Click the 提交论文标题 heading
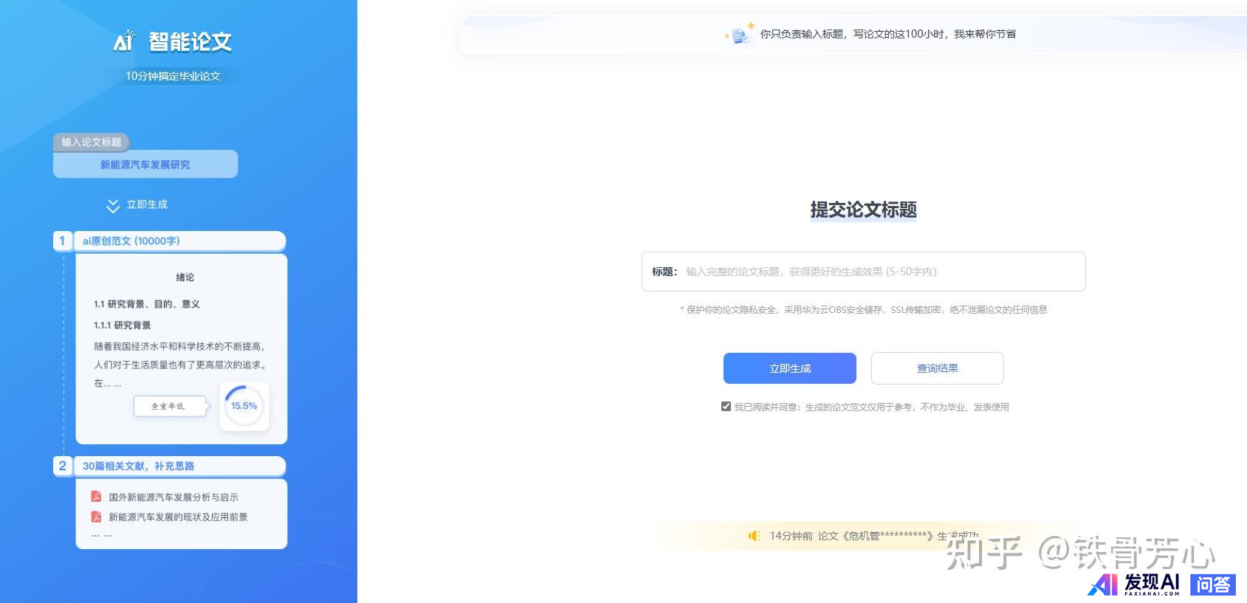1247x603 pixels. coord(863,210)
